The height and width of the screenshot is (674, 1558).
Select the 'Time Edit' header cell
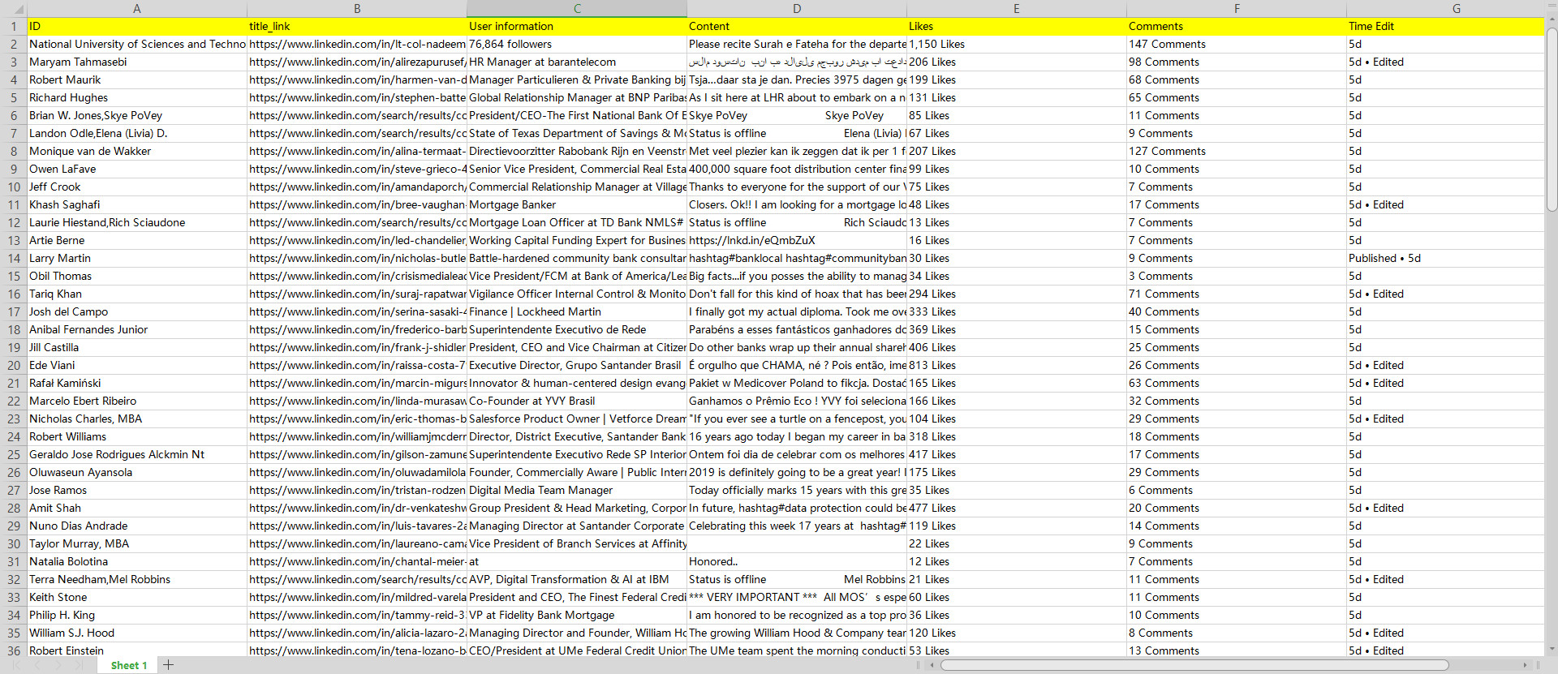[1445, 26]
